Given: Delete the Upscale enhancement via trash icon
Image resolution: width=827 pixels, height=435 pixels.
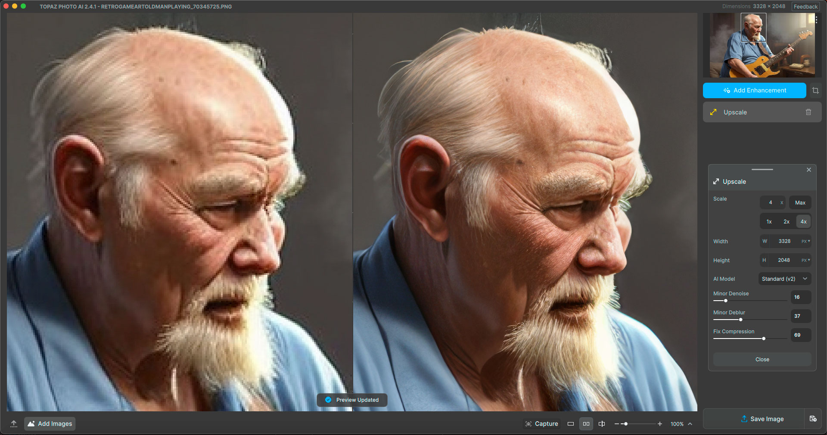Looking at the screenshot, I should (808, 112).
